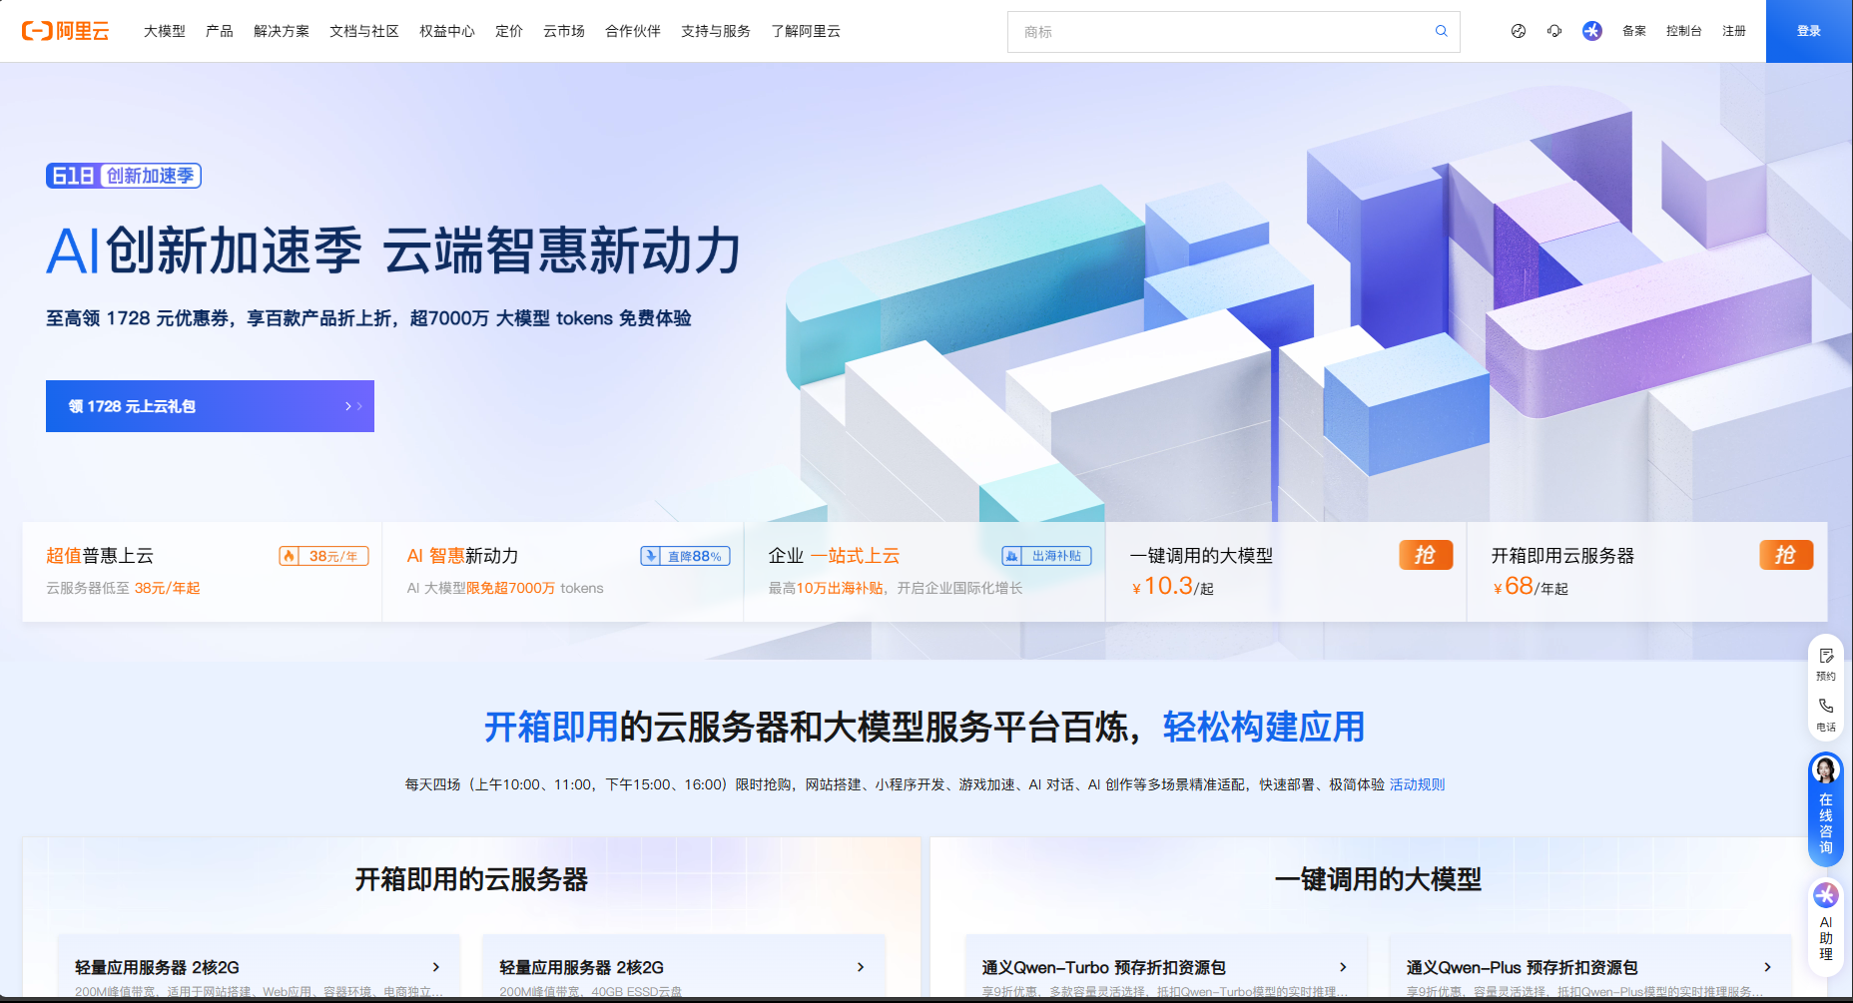Open the globe language icon

[1519, 31]
